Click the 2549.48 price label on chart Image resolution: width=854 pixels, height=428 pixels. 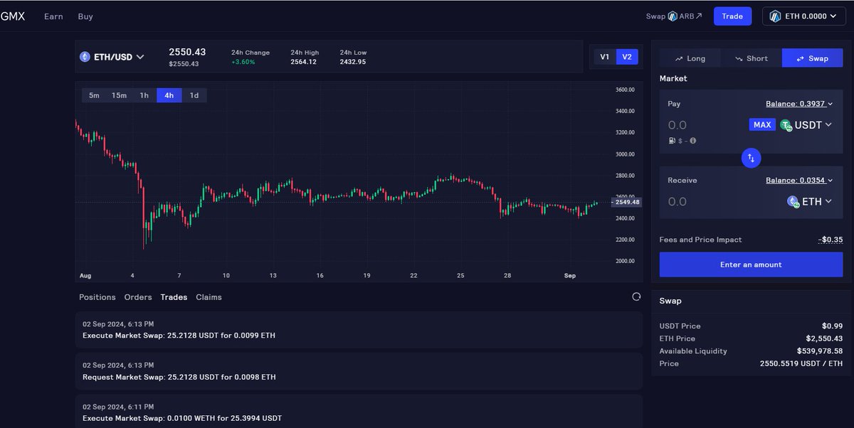click(x=626, y=202)
